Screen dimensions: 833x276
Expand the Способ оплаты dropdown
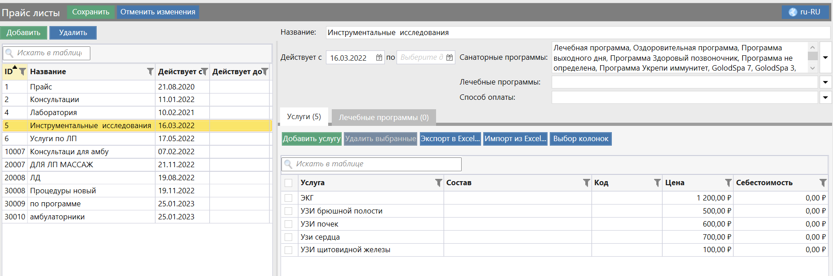(825, 98)
